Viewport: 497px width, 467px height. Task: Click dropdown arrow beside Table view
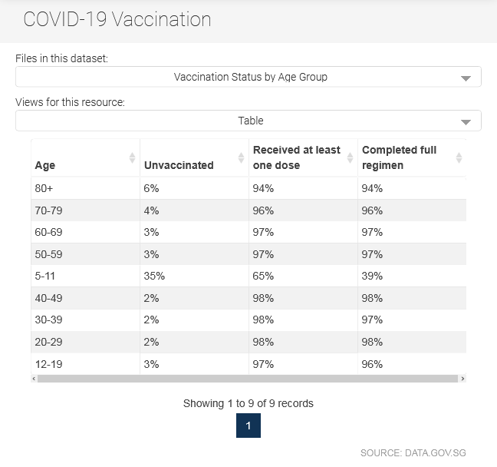466,122
